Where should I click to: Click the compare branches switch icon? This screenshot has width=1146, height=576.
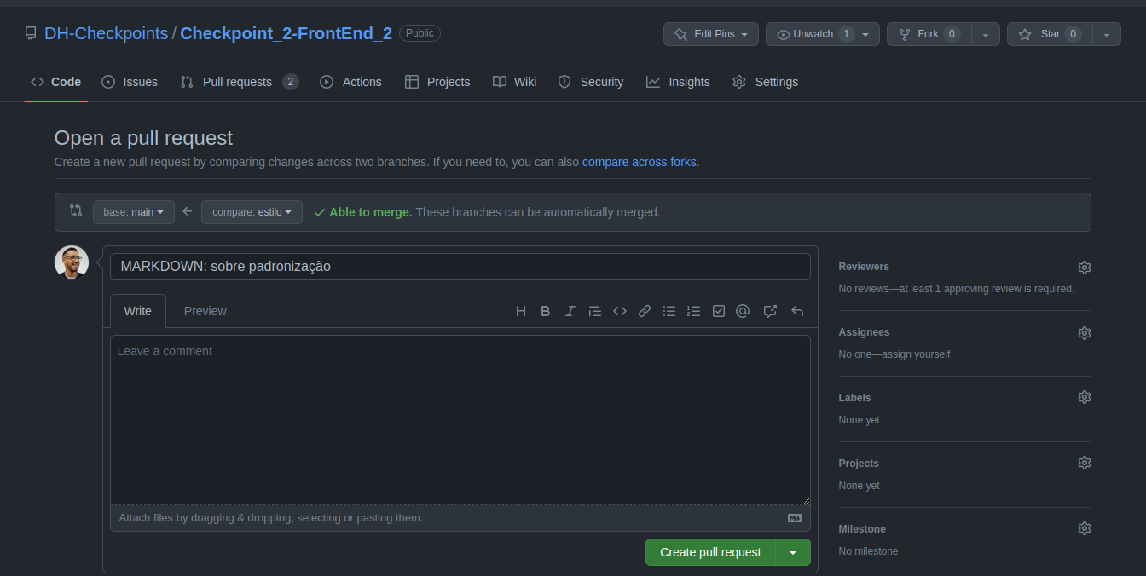pyautogui.click(x=76, y=210)
